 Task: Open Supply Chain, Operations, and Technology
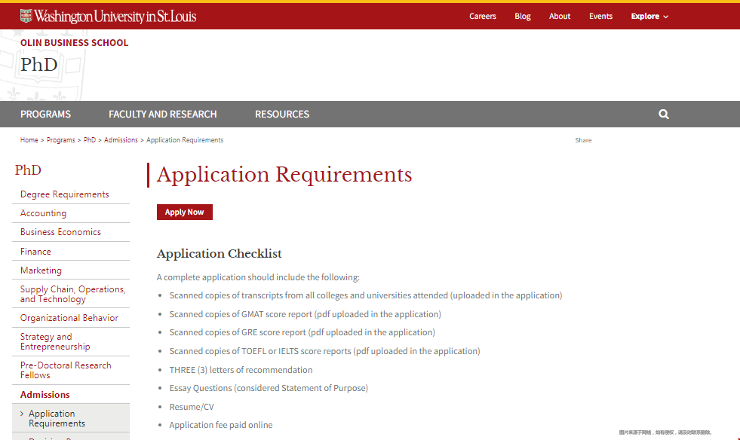click(x=72, y=295)
